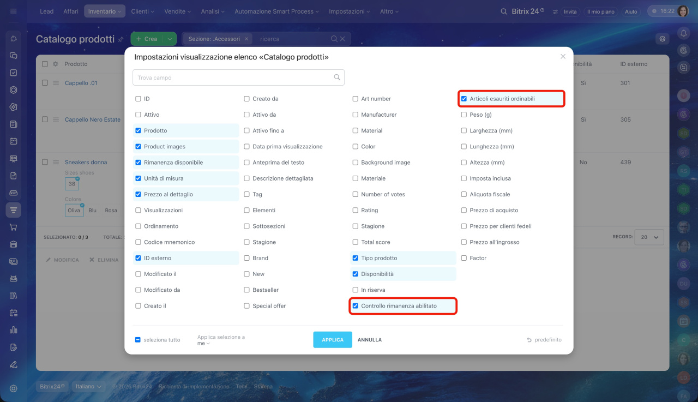Viewport: 698px width, 402px height.
Task: Remove the Sezione .Accessori filter tag
Action: click(246, 39)
